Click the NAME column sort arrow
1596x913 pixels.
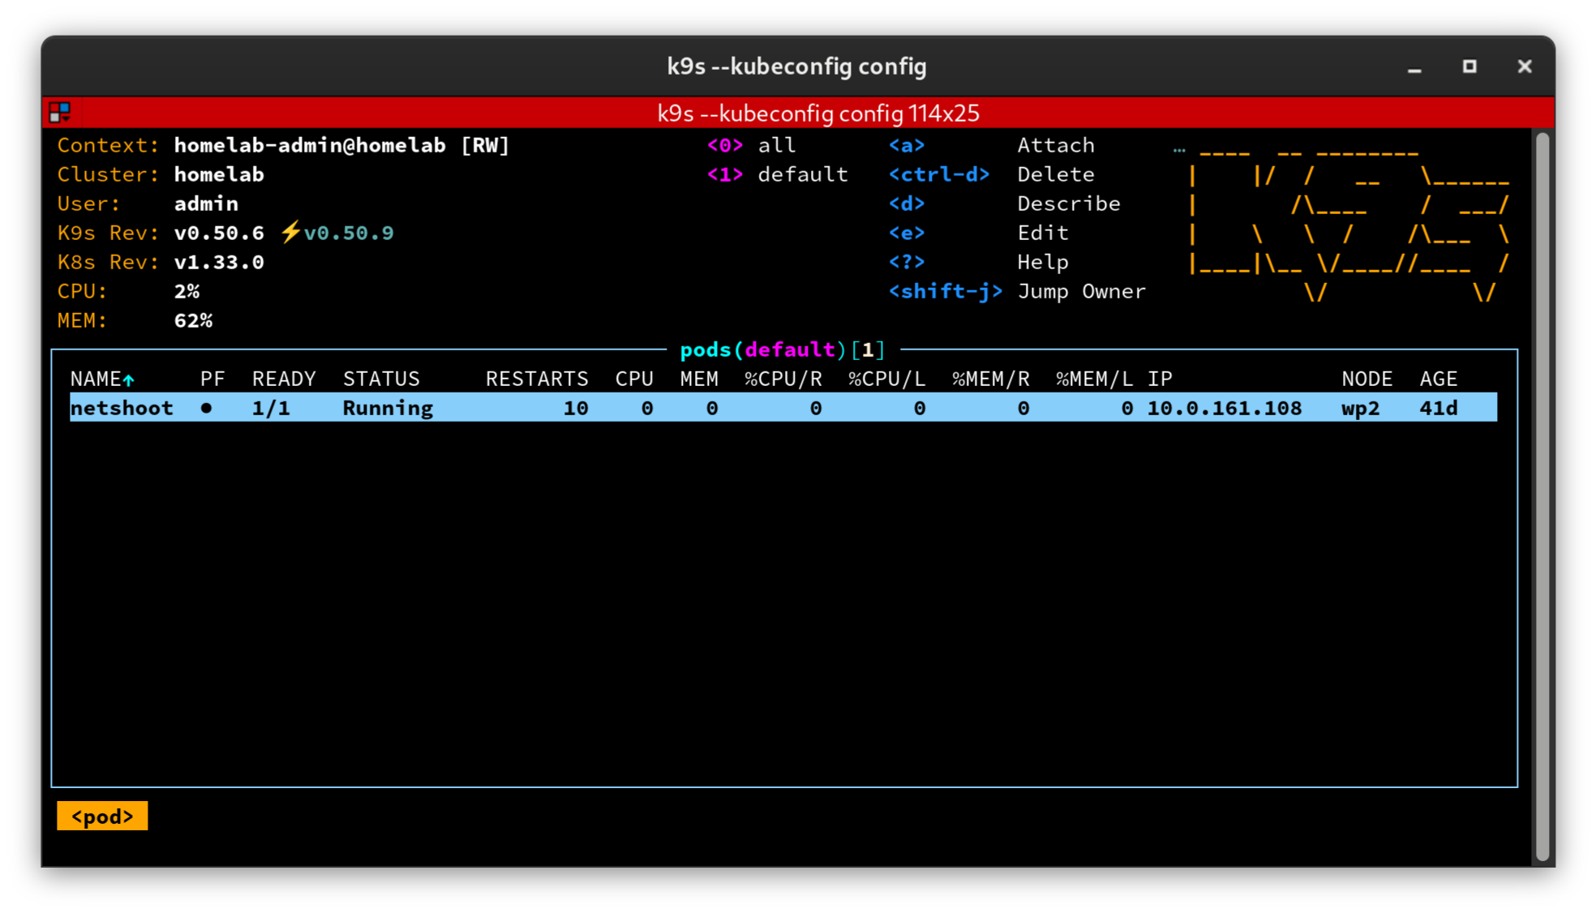pyautogui.click(x=128, y=379)
